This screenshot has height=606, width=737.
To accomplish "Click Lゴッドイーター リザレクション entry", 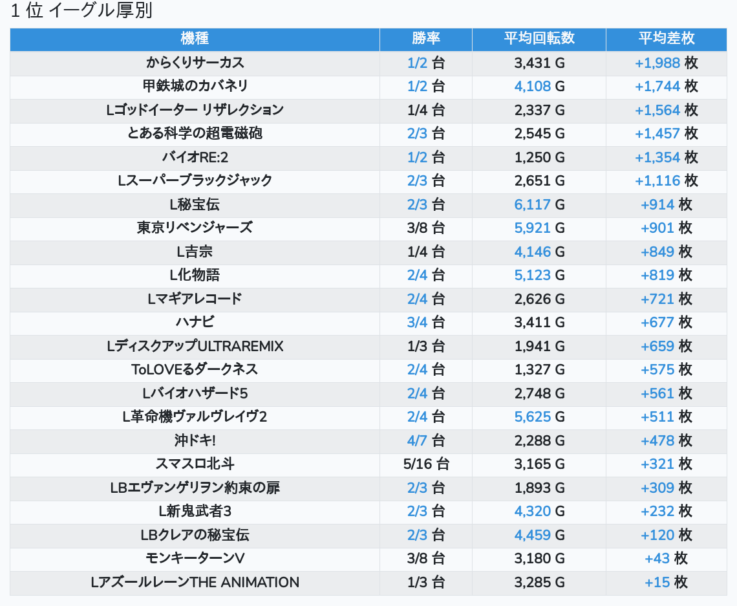I will click(x=195, y=110).
